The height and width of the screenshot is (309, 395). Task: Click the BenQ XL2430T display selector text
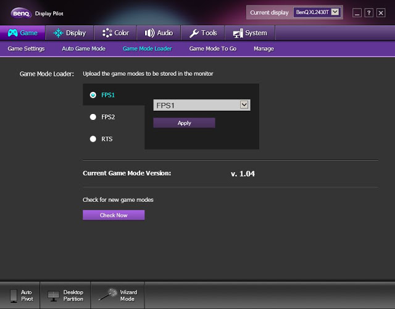(312, 12)
